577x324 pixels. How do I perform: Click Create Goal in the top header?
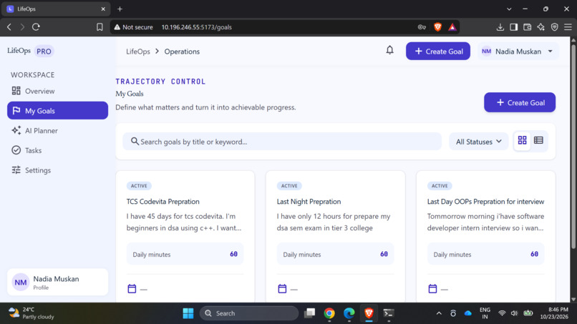coord(438,51)
